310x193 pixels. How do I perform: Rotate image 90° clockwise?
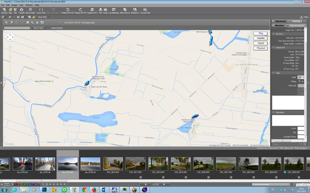click(80, 11)
